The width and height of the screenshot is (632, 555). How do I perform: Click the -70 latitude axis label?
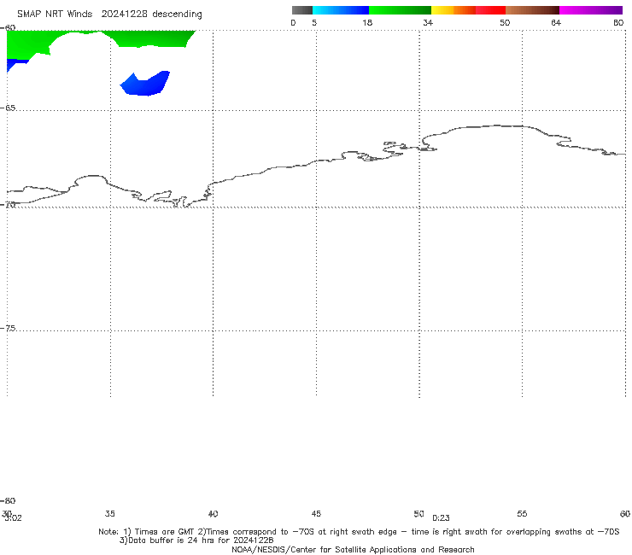9,205
